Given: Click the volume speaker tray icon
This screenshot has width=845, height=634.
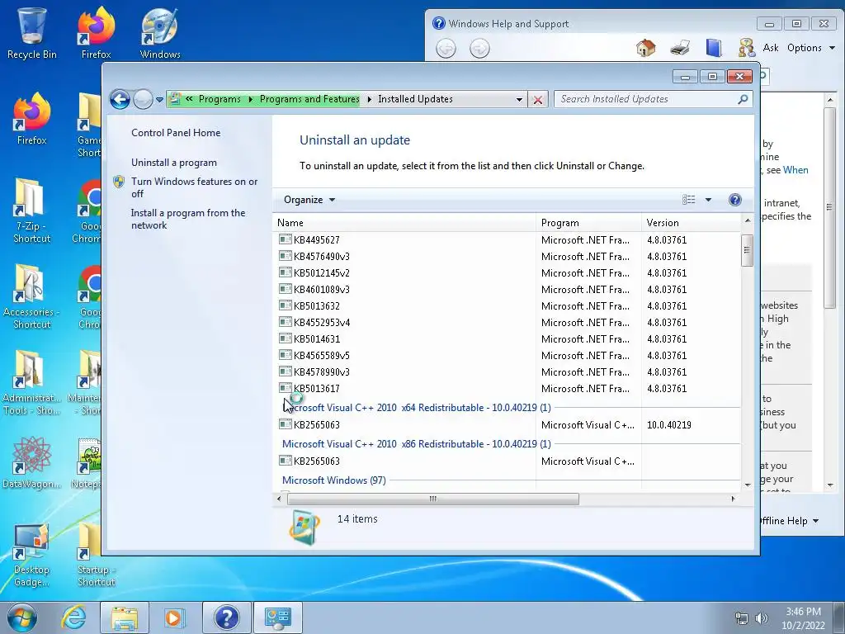Looking at the screenshot, I should tap(762, 618).
